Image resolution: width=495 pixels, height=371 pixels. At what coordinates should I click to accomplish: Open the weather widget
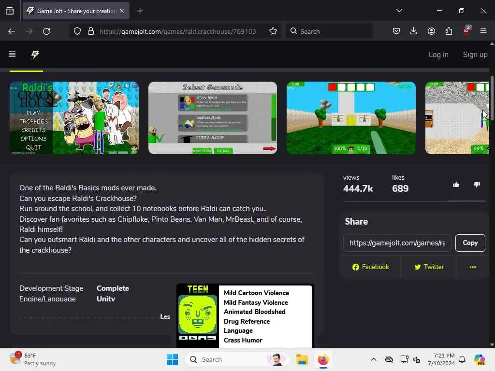coord(32,359)
